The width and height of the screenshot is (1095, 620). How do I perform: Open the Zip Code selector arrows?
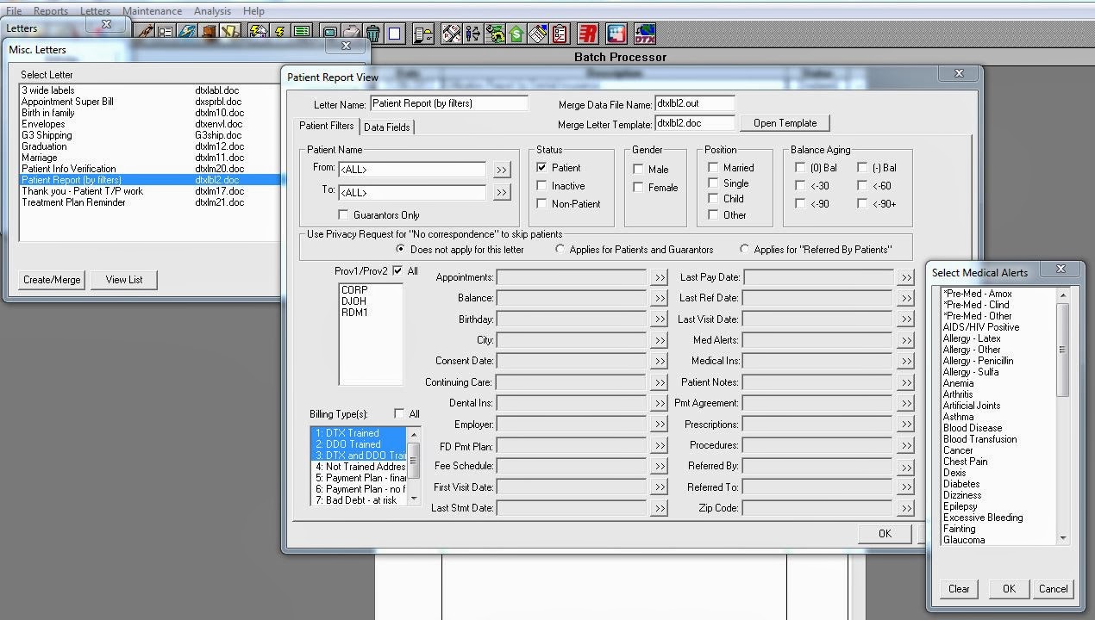tap(905, 509)
